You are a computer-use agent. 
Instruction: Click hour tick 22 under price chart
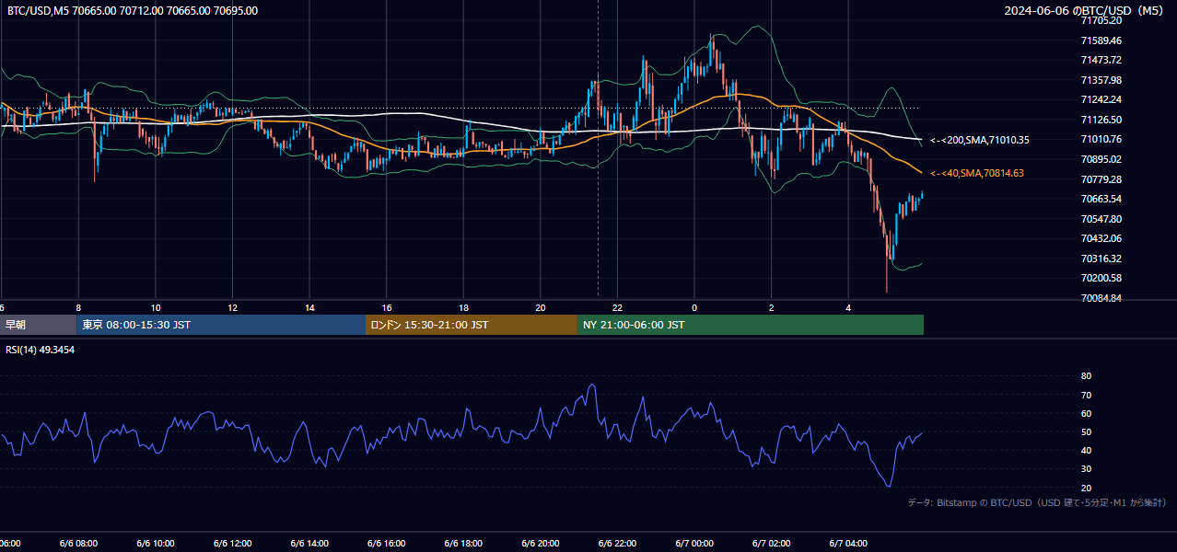(617, 307)
